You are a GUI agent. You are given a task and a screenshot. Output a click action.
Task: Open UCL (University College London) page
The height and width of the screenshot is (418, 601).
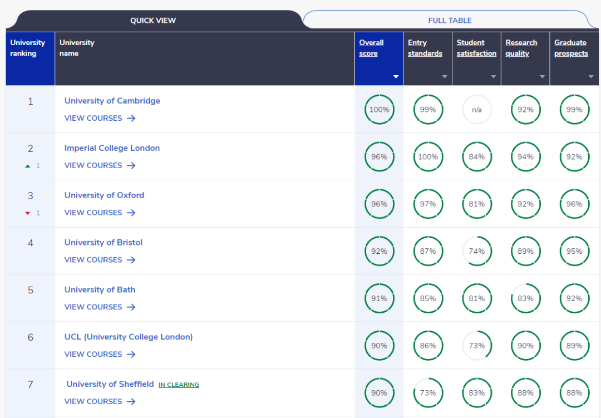point(129,337)
